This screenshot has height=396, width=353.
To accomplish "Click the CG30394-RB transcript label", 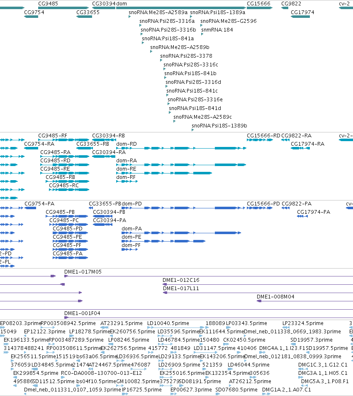I will [x=108, y=136].
